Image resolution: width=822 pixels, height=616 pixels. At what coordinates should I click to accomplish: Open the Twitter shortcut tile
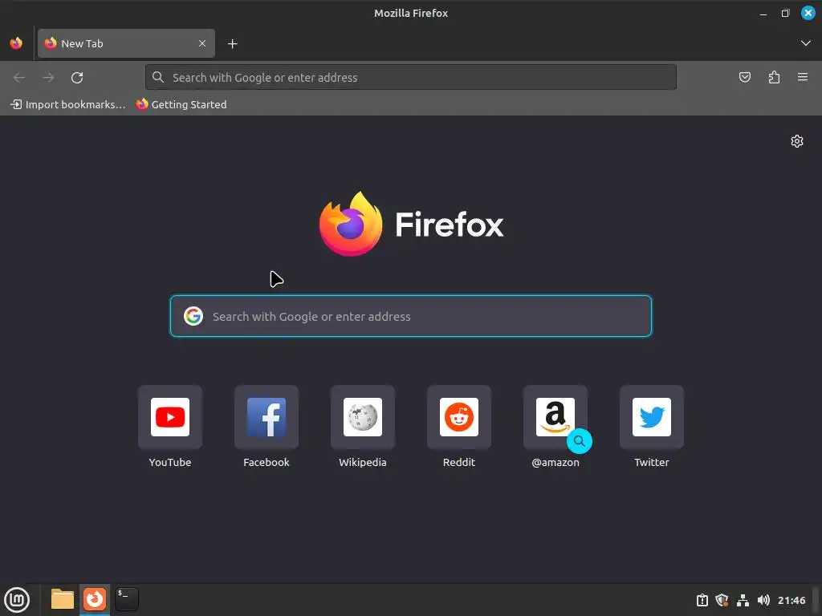coord(652,417)
